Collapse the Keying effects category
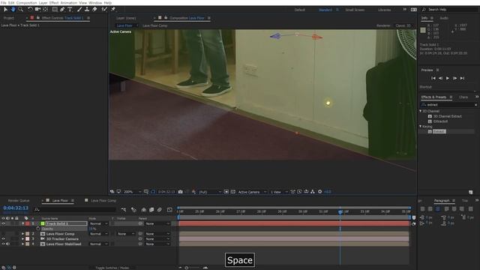 (x=421, y=127)
